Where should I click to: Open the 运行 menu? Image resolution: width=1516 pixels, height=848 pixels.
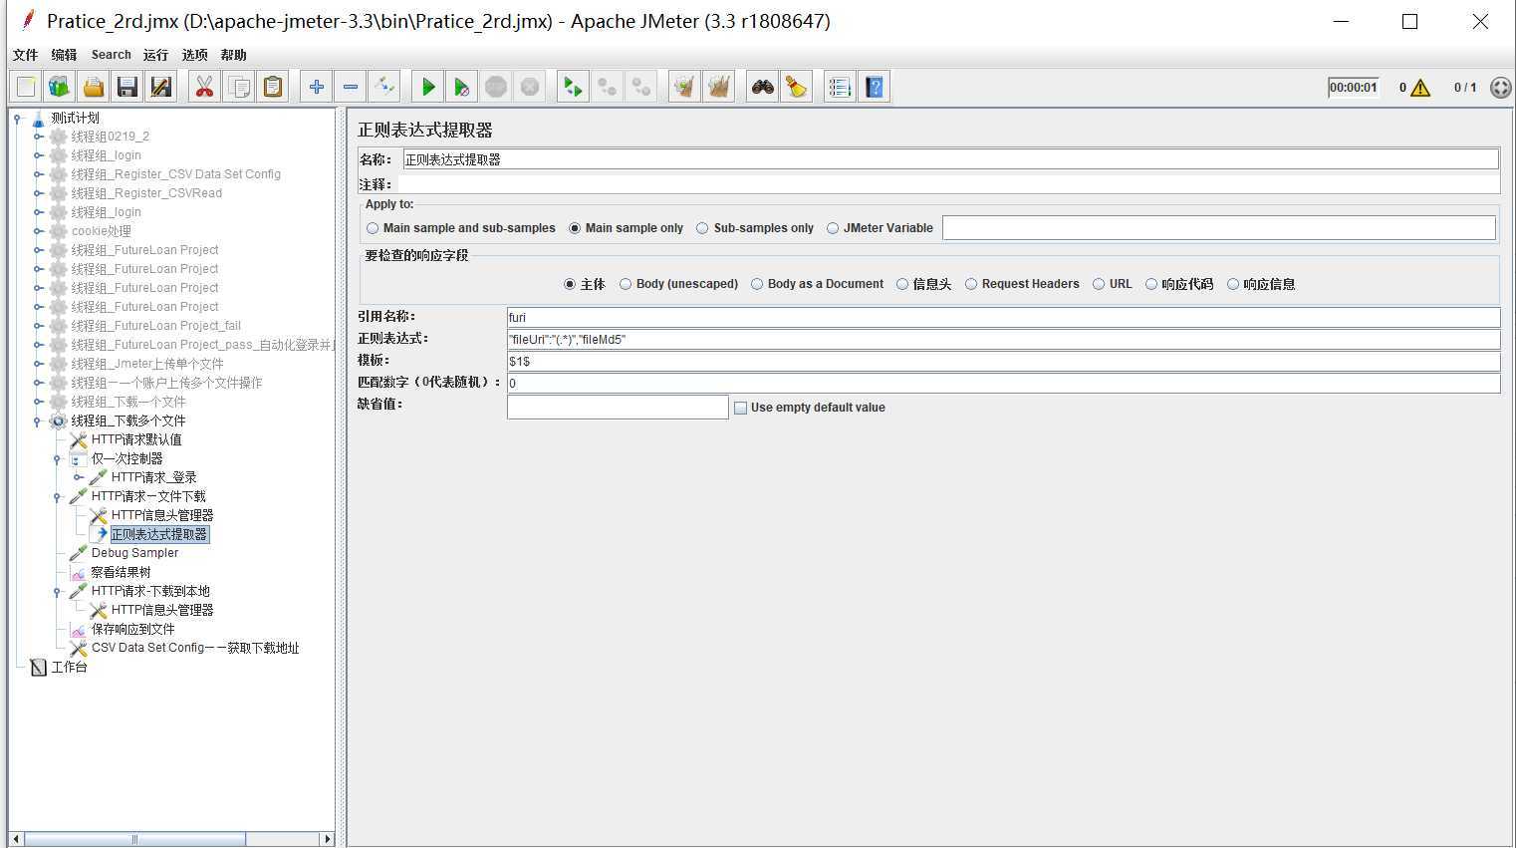point(155,55)
